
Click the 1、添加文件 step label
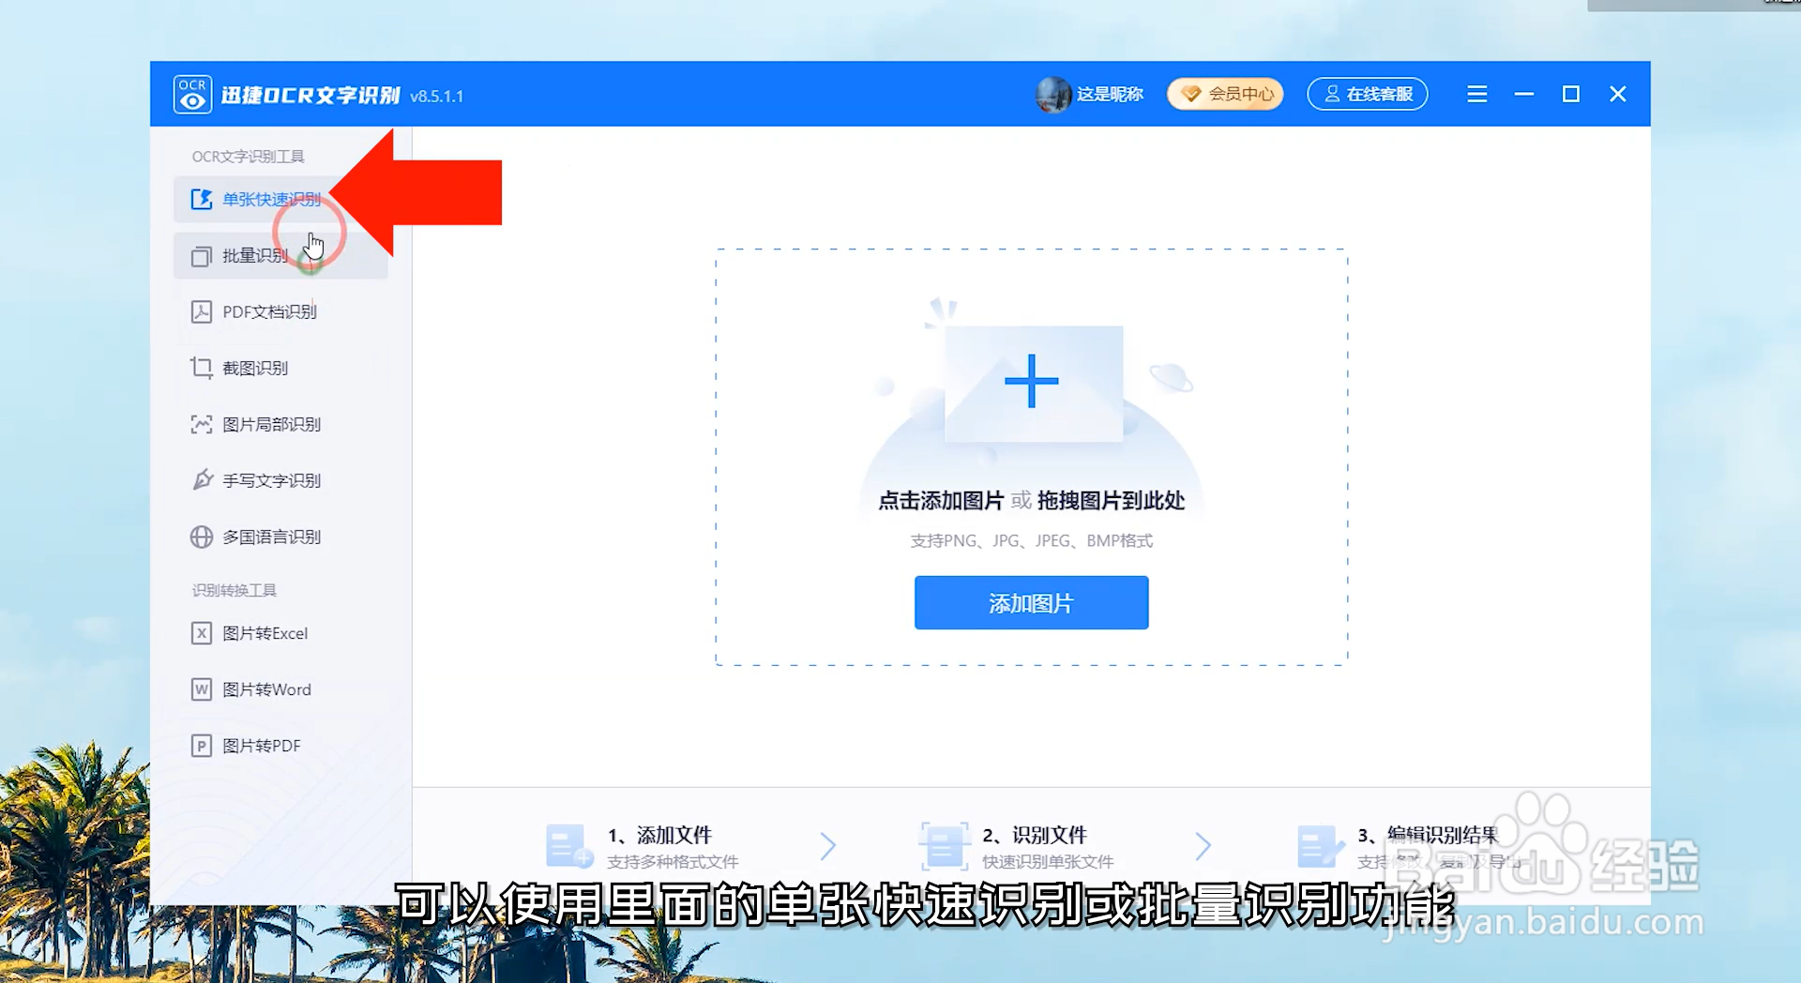[x=659, y=835]
